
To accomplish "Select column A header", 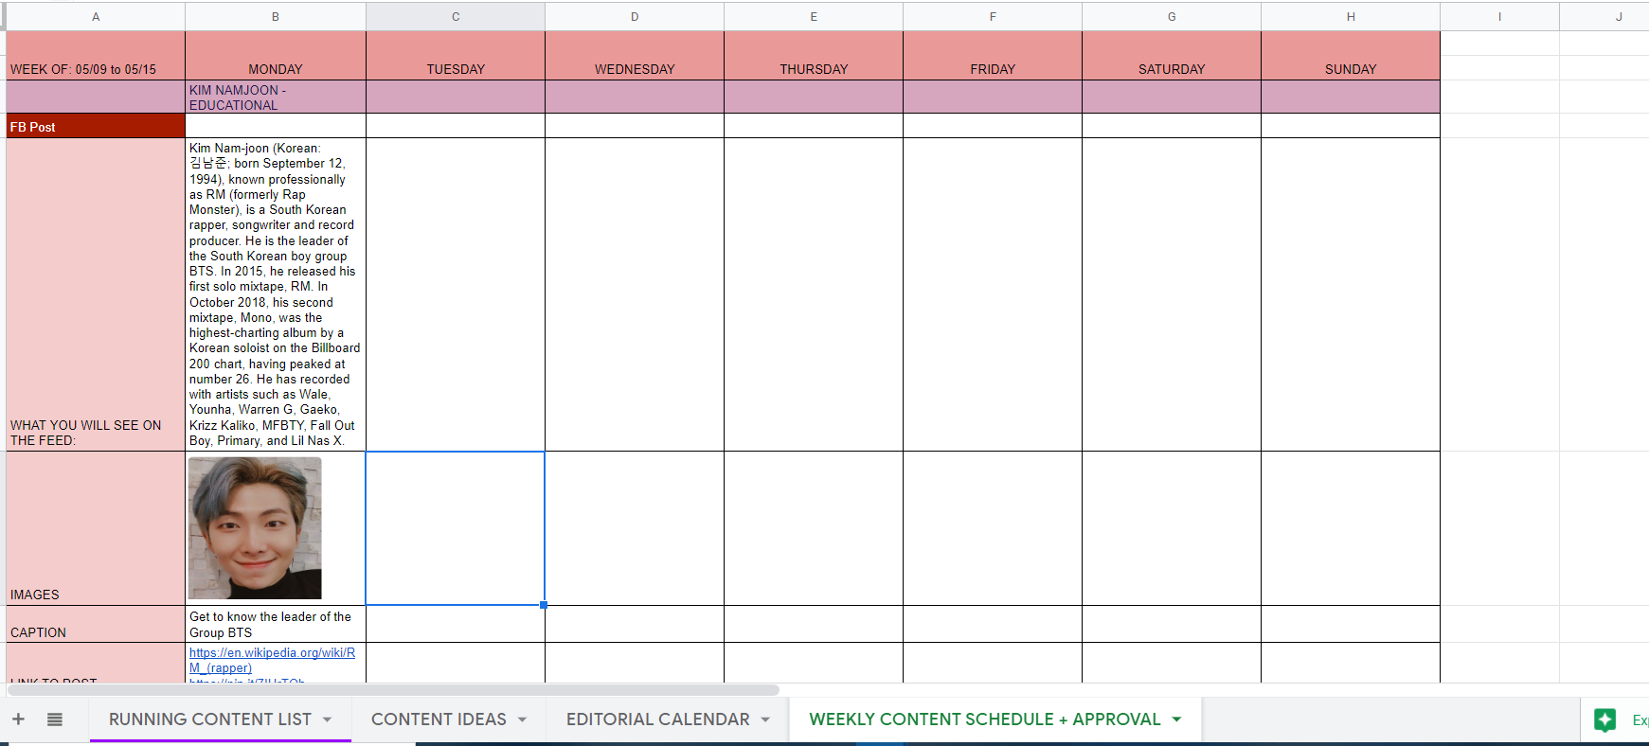I will point(96,17).
